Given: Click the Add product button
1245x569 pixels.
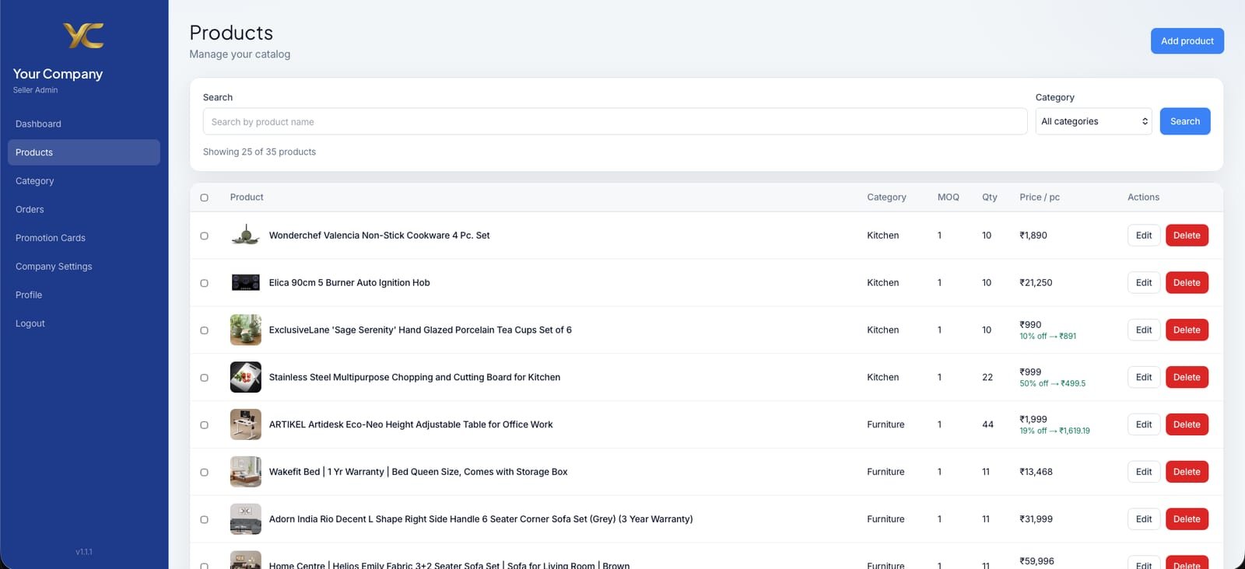Looking at the screenshot, I should pyautogui.click(x=1187, y=41).
